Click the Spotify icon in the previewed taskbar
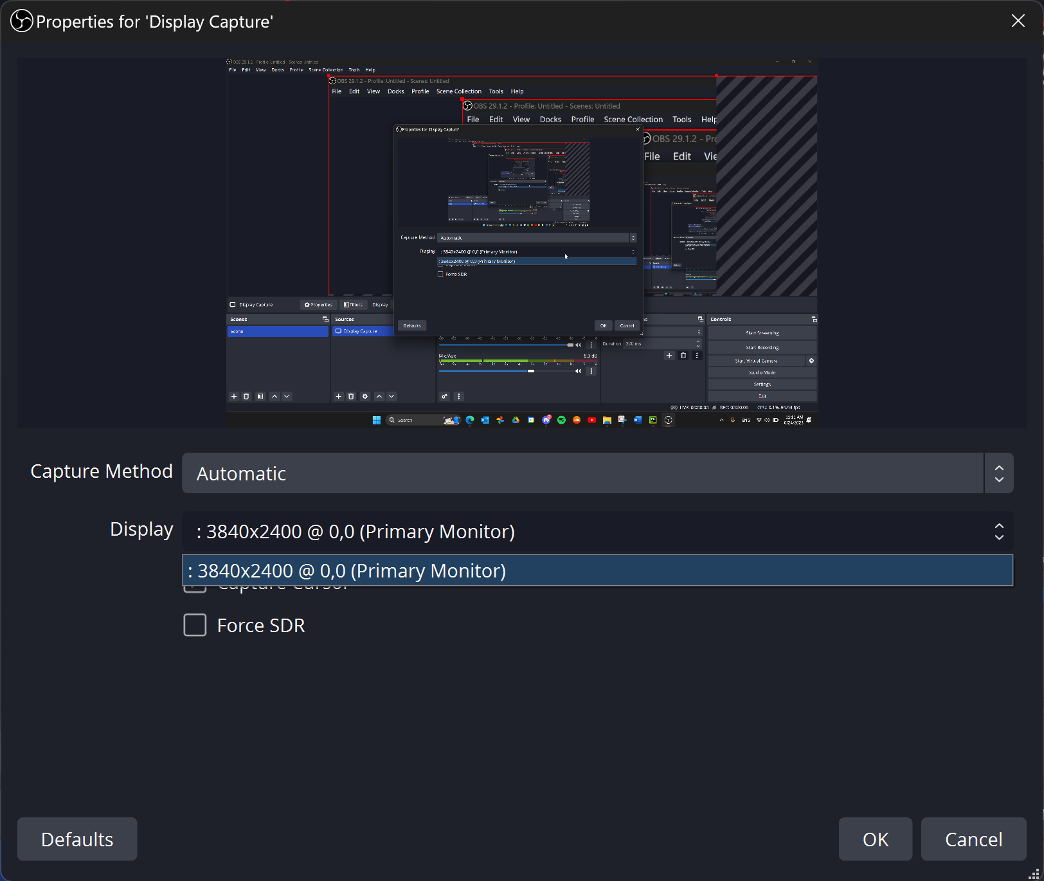Image resolution: width=1044 pixels, height=881 pixels. (x=561, y=420)
